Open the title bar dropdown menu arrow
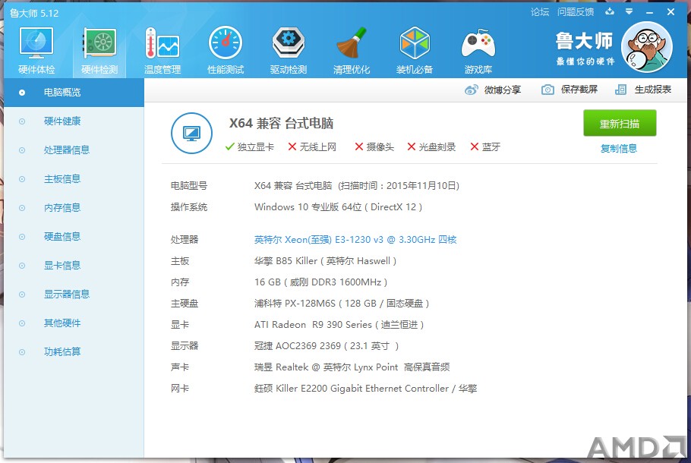This screenshot has height=463, width=691. (629, 11)
